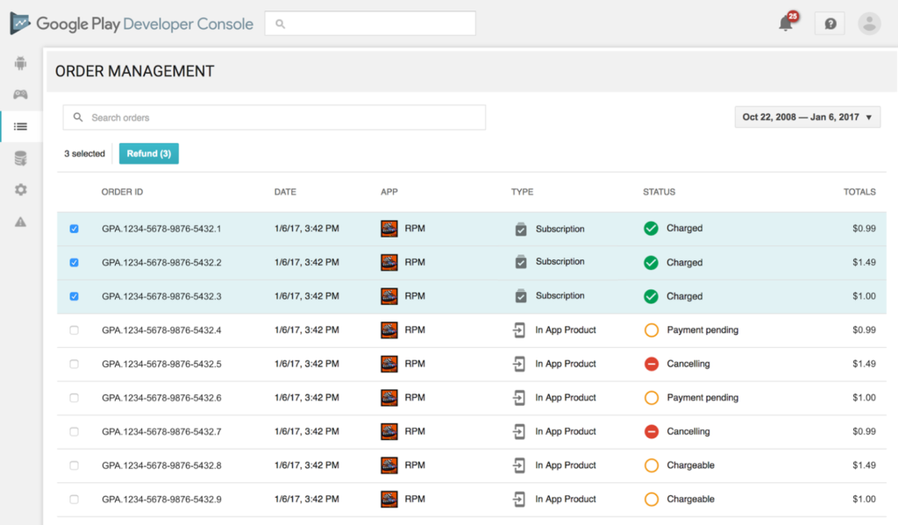898x525 pixels.
Task: Uncheck order ending in 5432.3
Action: 74,296
